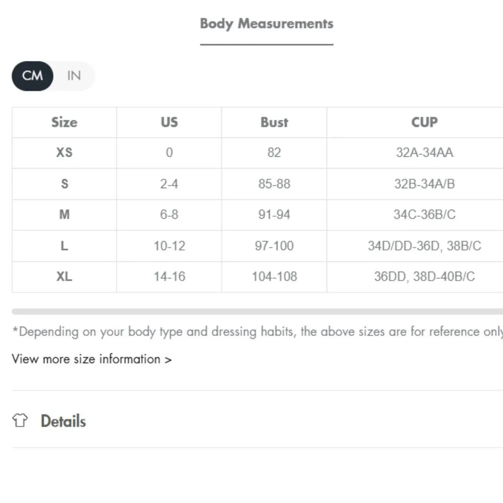Select the M size row label
Image resolution: width=503 pixels, height=503 pixels.
pyautogui.click(x=64, y=215)
